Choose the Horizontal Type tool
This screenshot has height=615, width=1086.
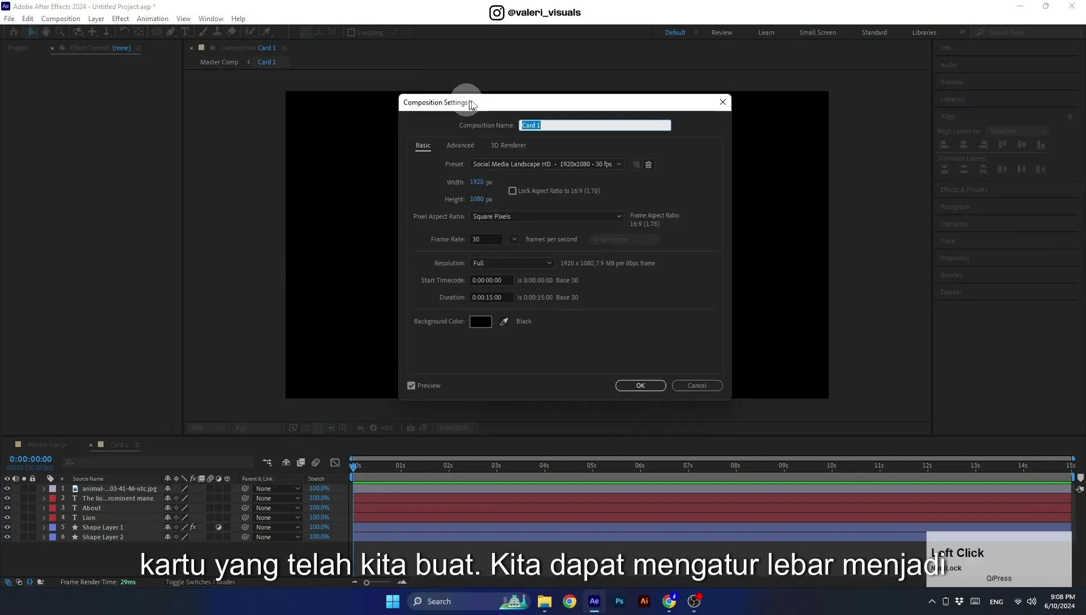(185, 32)
